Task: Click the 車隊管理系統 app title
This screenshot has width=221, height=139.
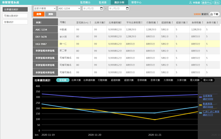Action: click(x=11, y=2)
